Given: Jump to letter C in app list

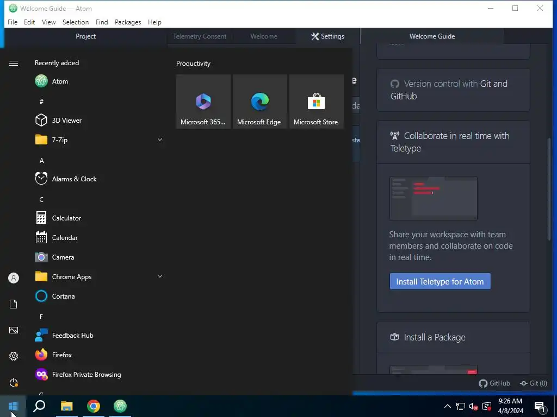Looking at the screenshot, I should tap(41, 200).
